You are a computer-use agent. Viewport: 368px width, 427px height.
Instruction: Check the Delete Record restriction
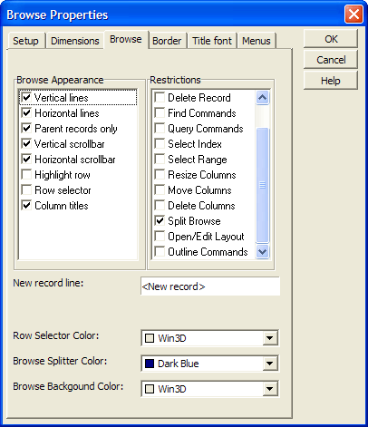click(x=160, y=98)
